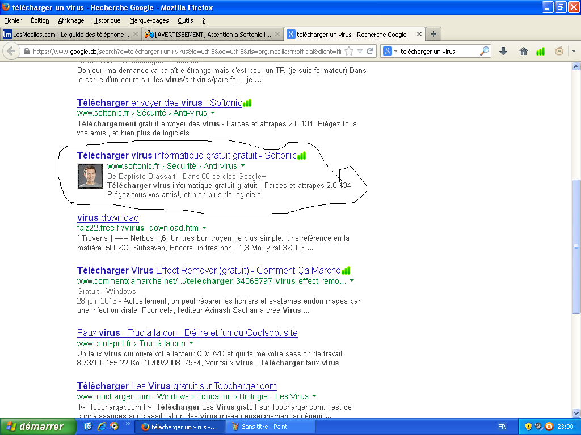
Task: Launch Internet Explorer from quick launch
Action: [101, 426]
